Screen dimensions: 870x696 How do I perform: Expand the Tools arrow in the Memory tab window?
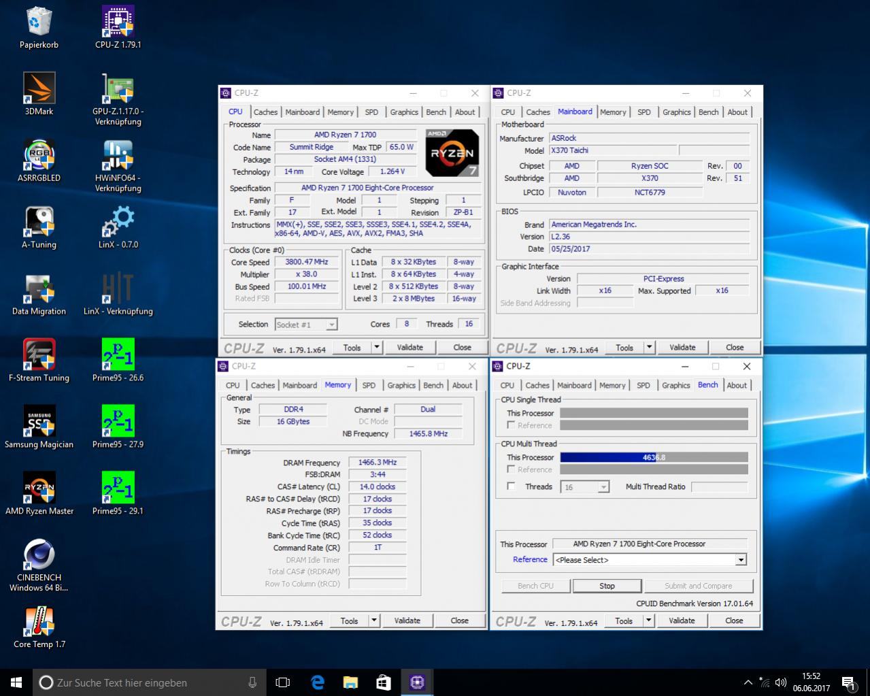(373, 620)
